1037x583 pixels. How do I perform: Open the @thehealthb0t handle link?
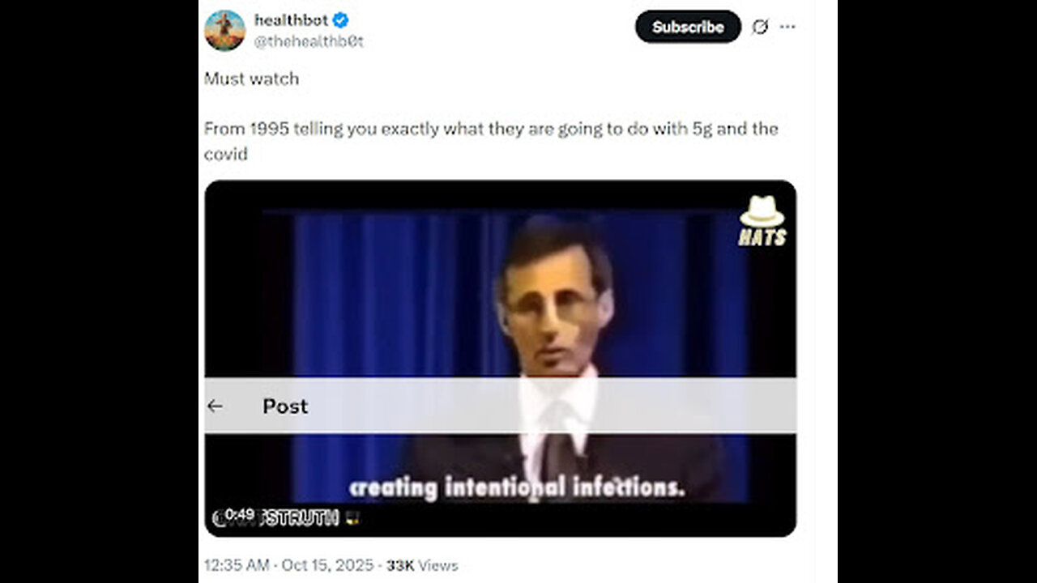[x=309, y=42]
